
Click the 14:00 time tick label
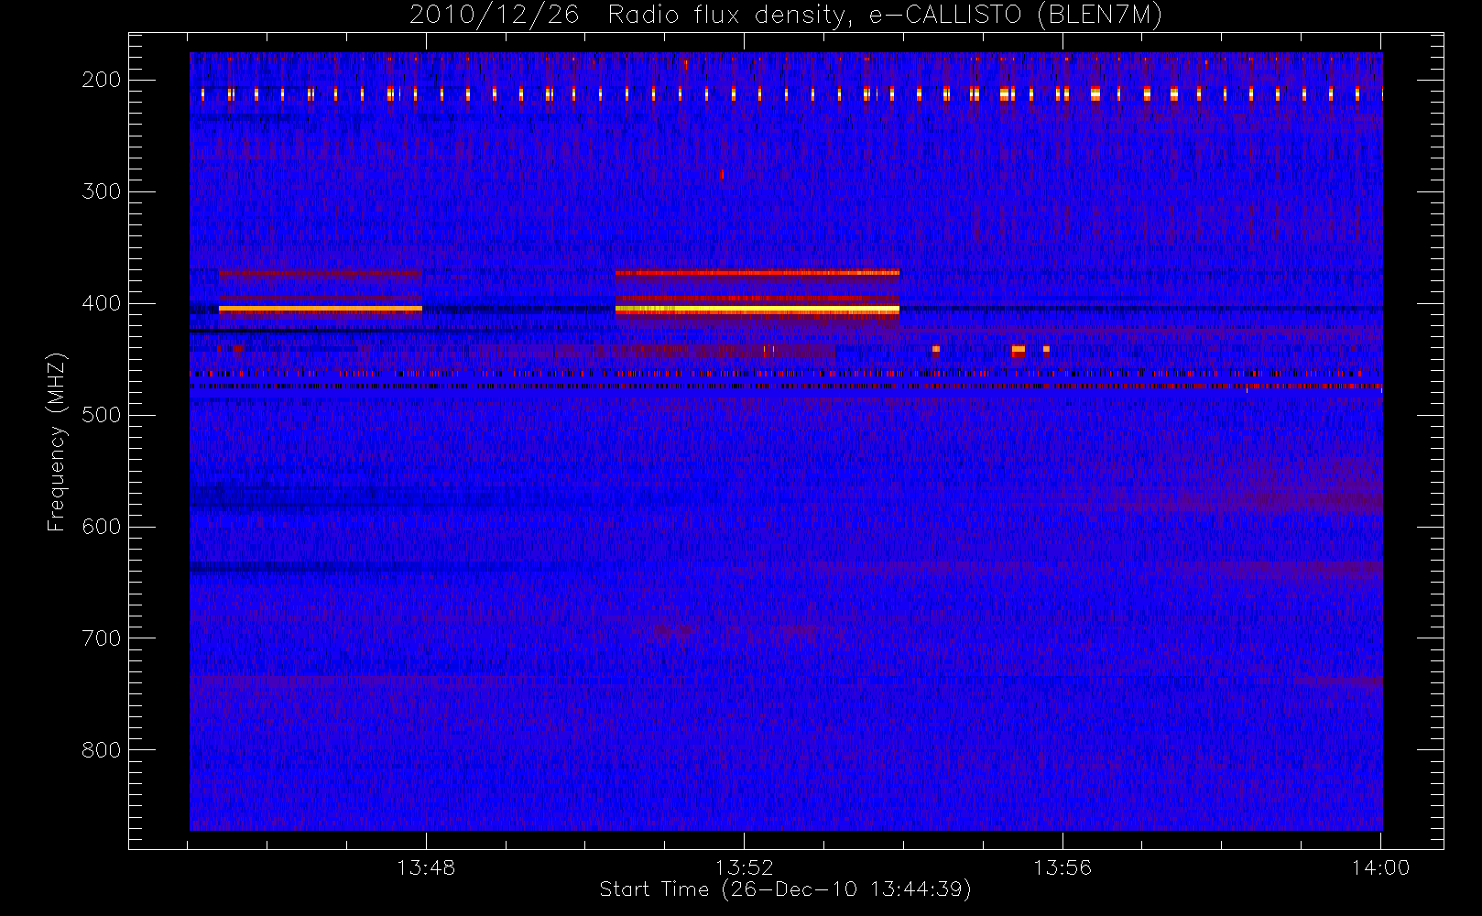point(1380,867)
